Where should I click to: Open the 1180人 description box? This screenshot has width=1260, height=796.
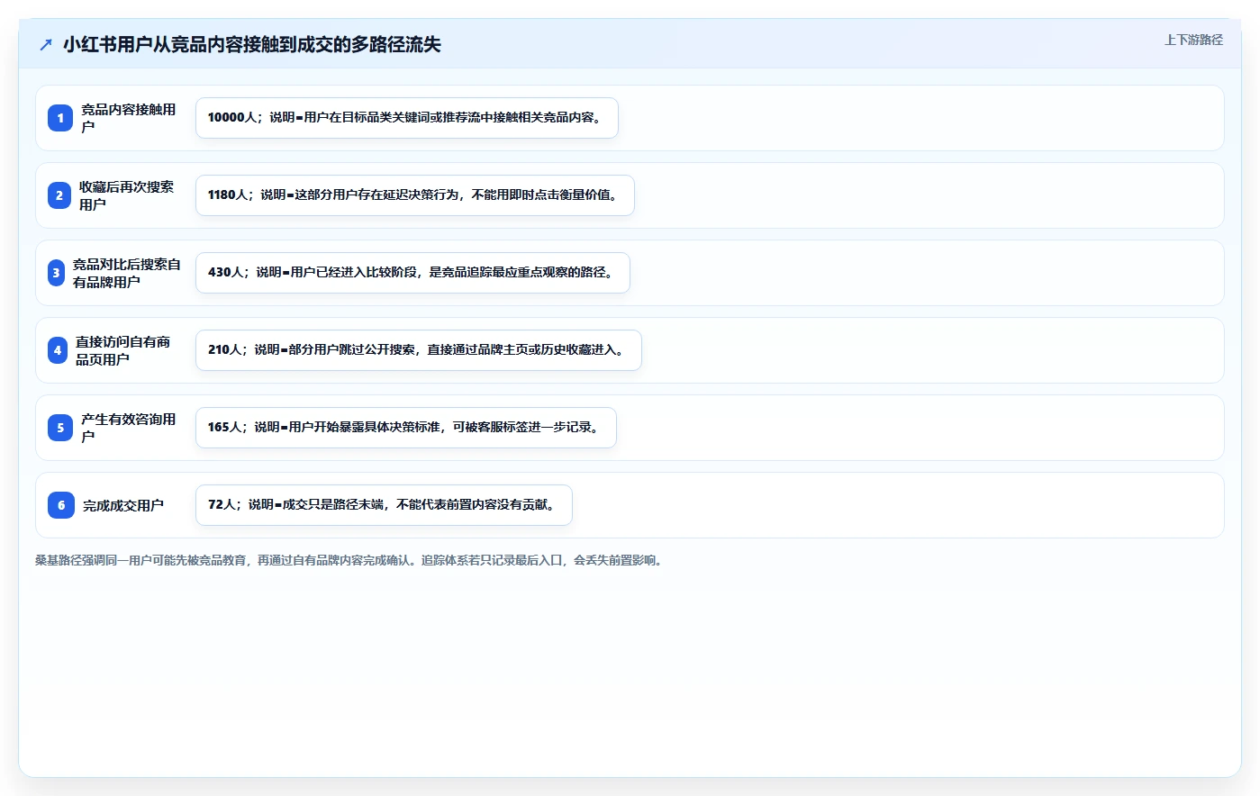point(415,195)
